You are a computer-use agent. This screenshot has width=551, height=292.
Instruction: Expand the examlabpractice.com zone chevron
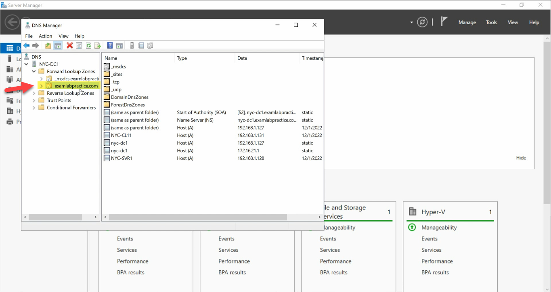[x=41, y=86]
